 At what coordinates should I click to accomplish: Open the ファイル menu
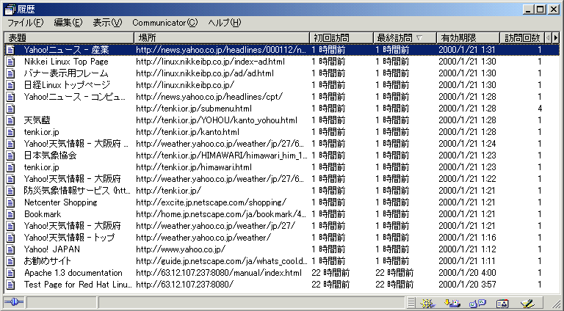tap(26, 23)
